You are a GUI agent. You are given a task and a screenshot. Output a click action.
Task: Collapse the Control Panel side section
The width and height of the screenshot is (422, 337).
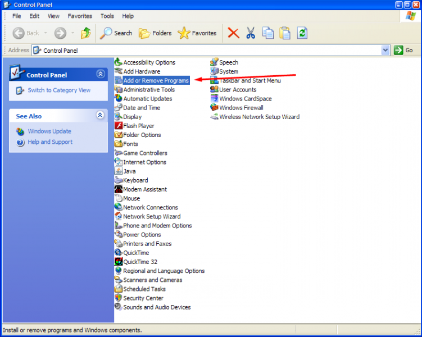tap(101, 74)
